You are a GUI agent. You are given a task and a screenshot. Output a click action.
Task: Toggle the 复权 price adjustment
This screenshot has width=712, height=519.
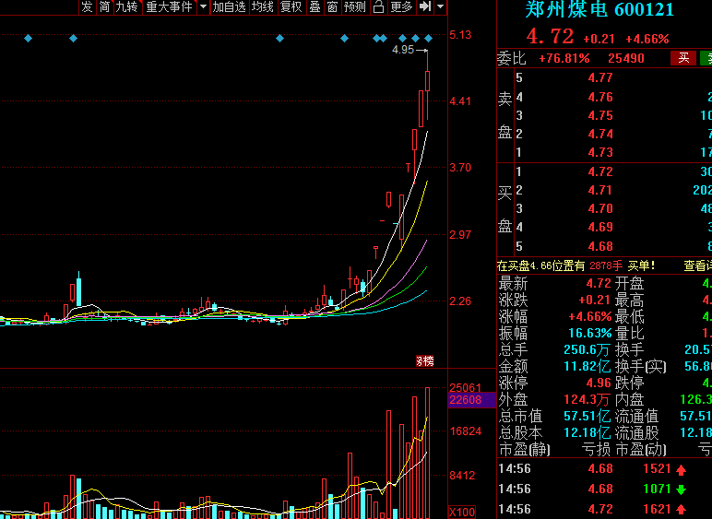pyautogui.click(x=291, y=6)
